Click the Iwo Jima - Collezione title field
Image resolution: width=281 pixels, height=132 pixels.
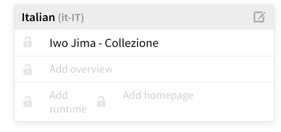pos(104,43)
